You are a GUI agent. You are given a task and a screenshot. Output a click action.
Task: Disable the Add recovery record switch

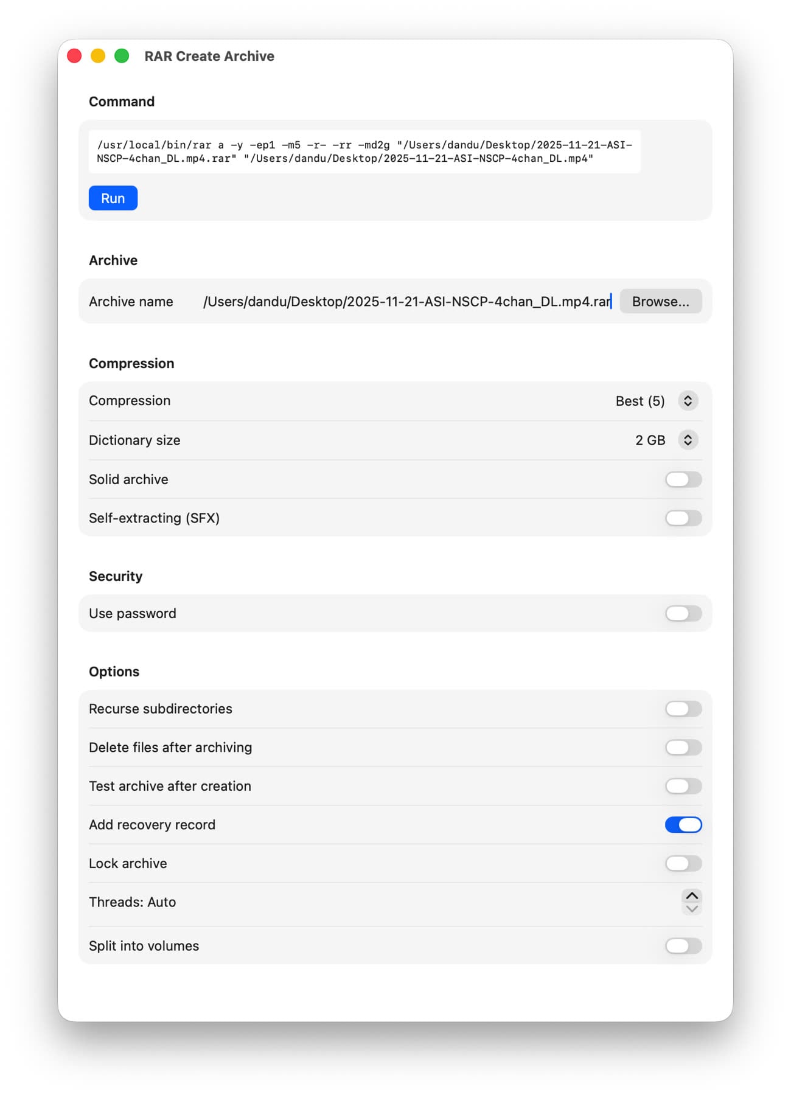pos(683,825)
